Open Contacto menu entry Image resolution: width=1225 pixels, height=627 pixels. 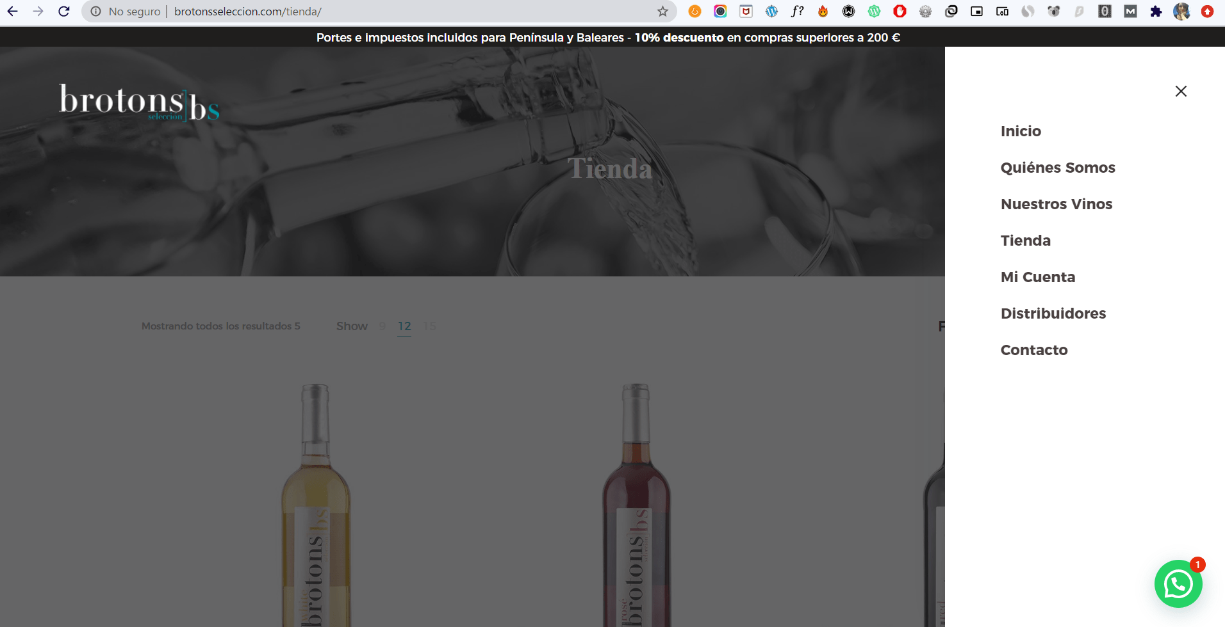point(1034,350)
